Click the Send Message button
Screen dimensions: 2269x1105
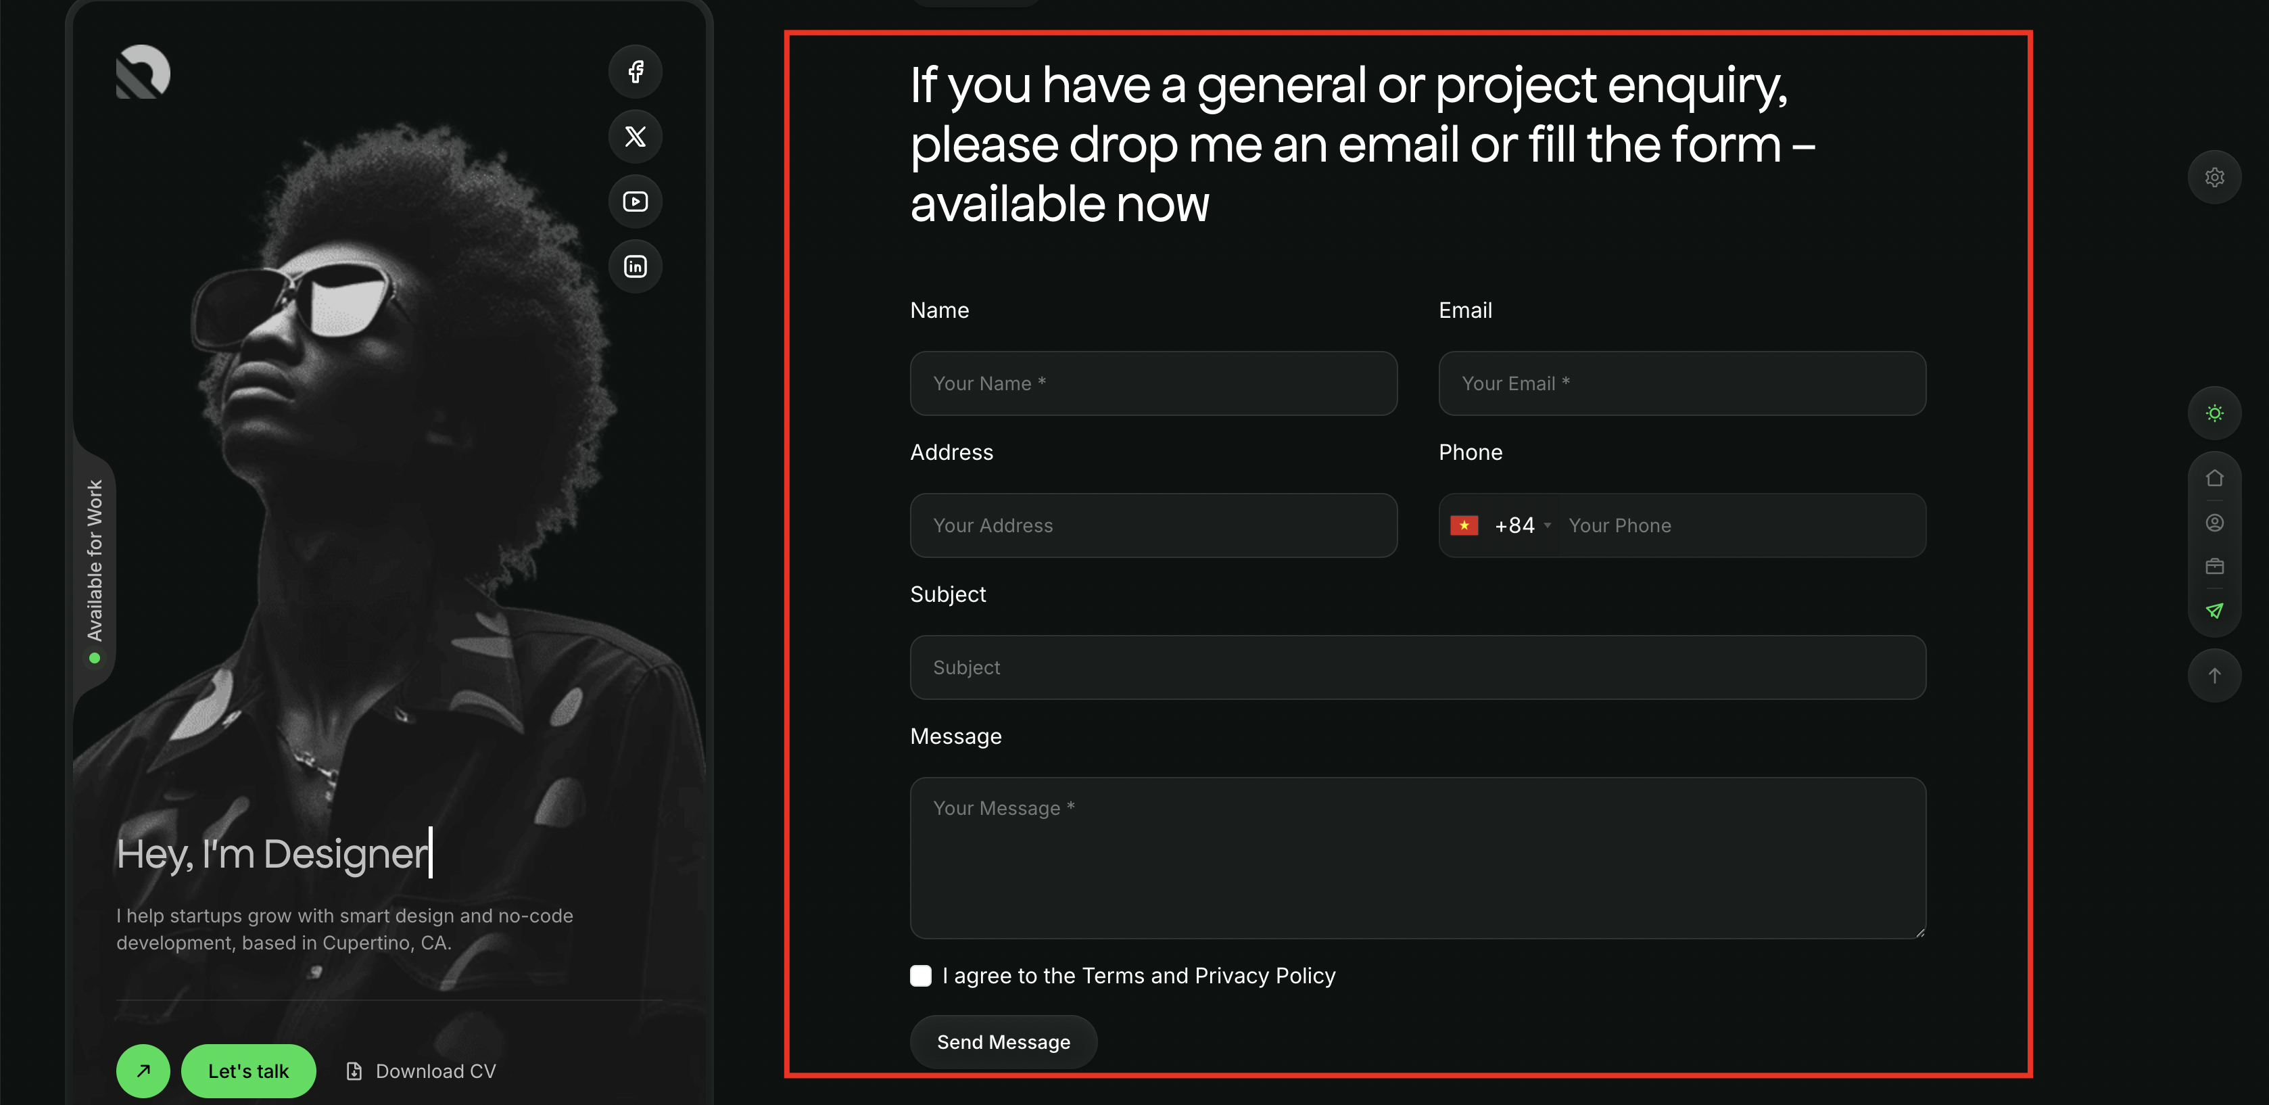point(1003,1041)
